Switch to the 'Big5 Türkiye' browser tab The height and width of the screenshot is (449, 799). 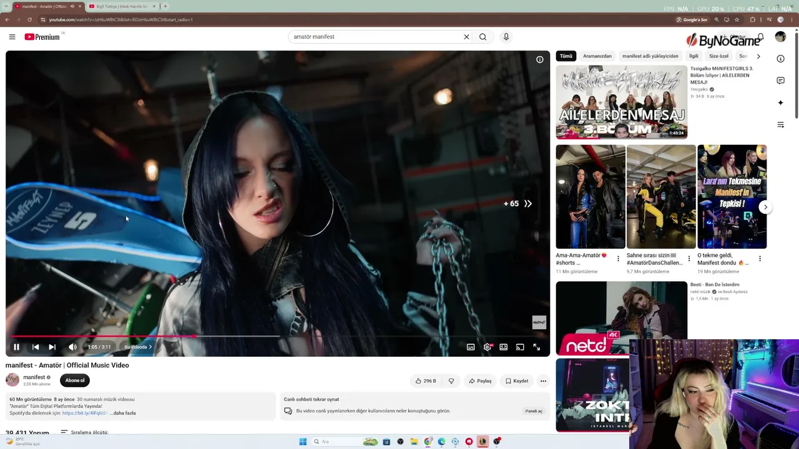point(122,6)
